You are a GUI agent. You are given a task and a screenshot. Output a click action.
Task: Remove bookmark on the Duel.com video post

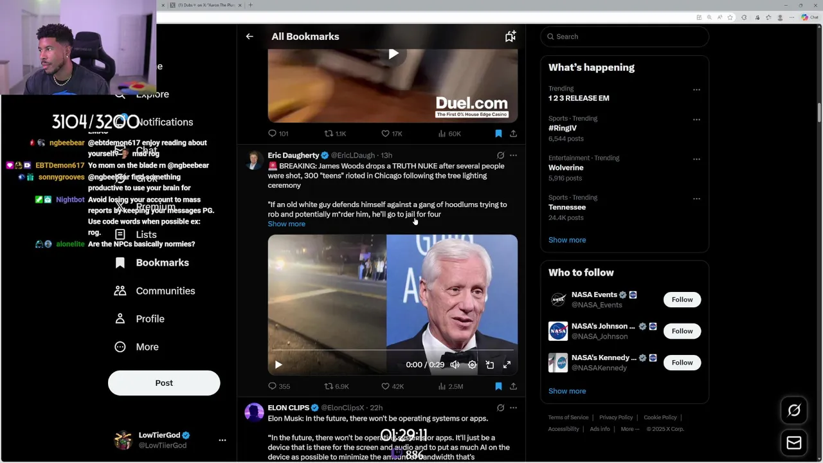coord(498,134)
